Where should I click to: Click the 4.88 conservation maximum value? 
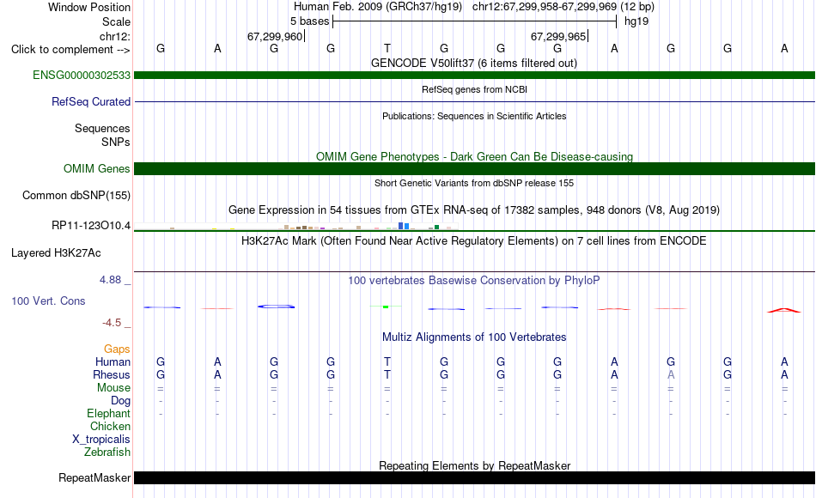(110, 280)
